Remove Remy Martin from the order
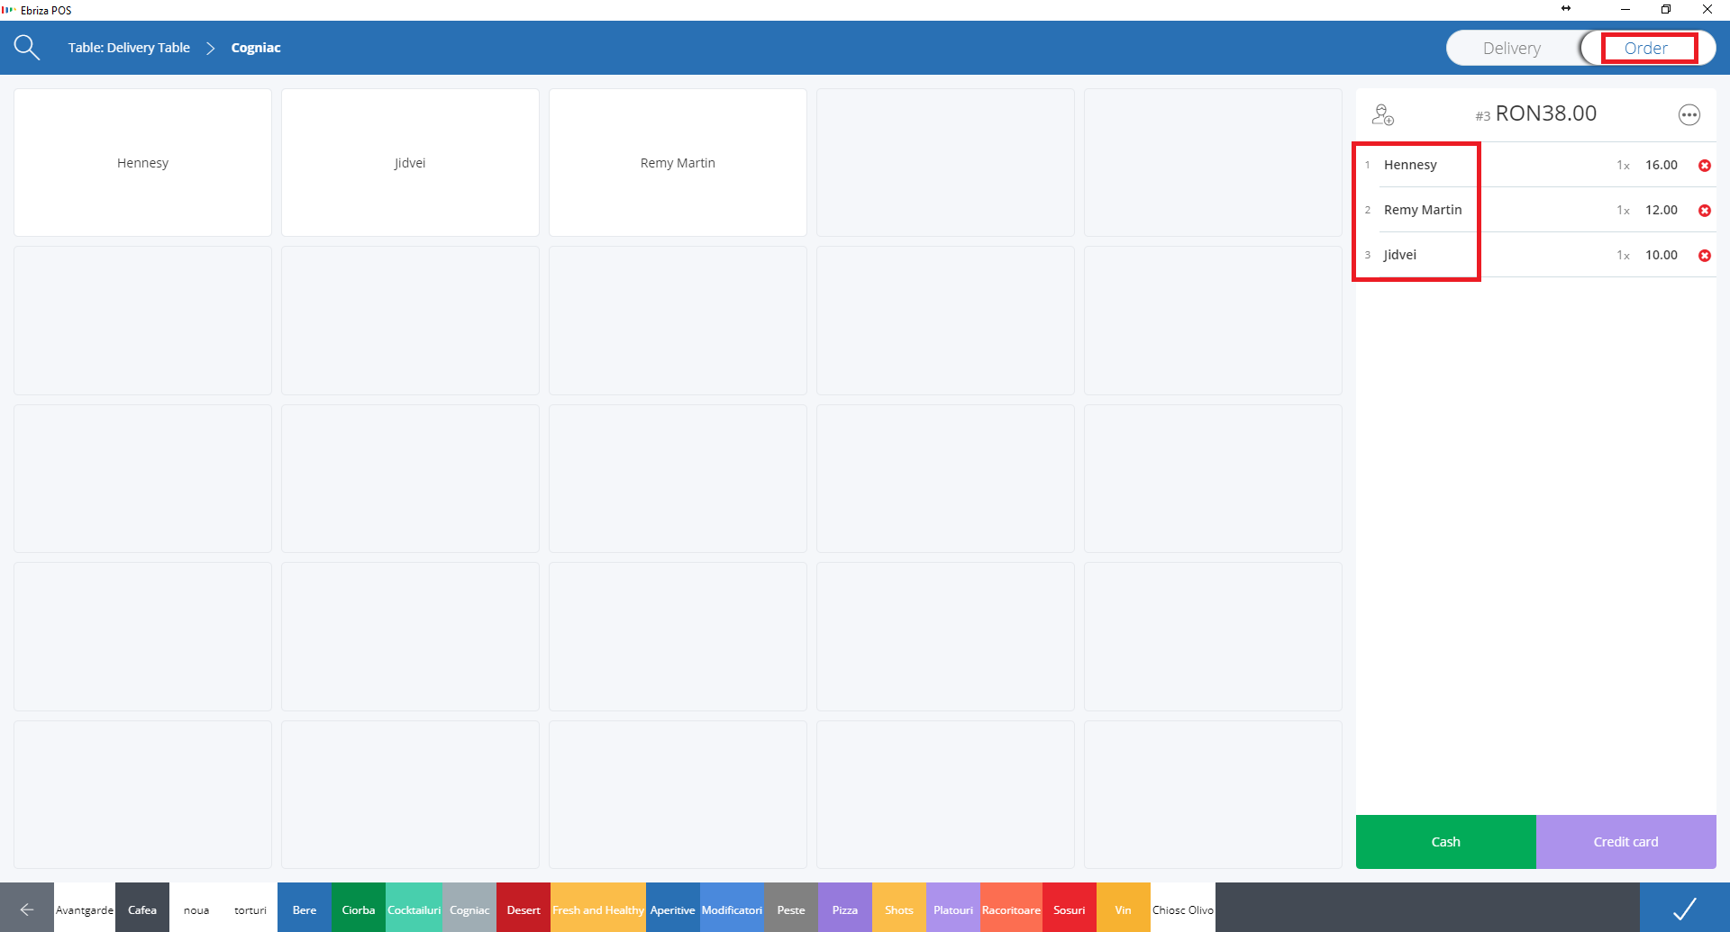 tap(1704, 211)
